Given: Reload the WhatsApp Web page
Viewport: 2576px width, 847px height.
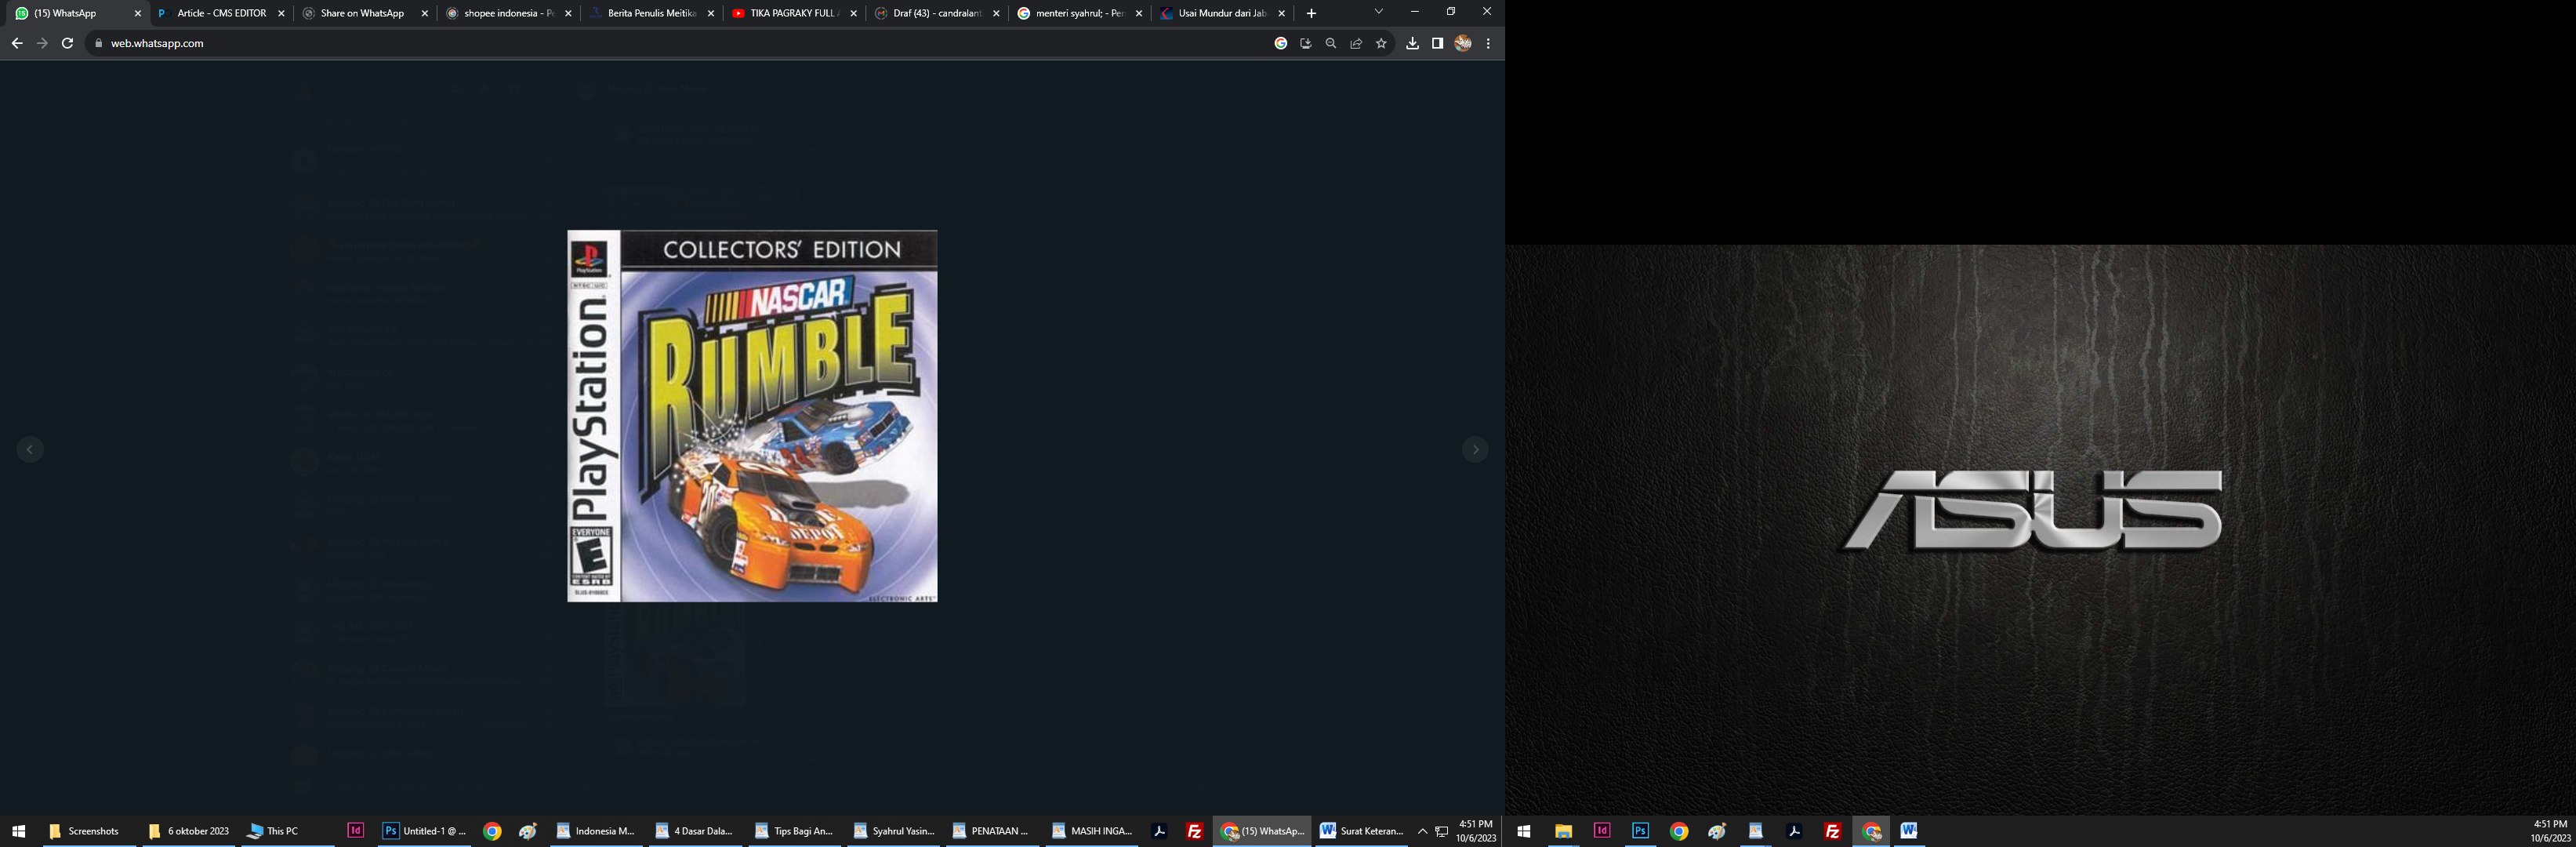Looking at the screenshot, I should tap(67, 43).
